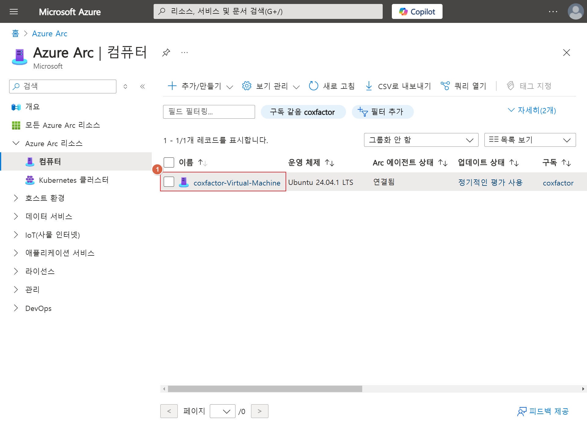Click the refresh (새로 고침) icon
This screenshot has width=587, height=429.
[x=314, y=86]
